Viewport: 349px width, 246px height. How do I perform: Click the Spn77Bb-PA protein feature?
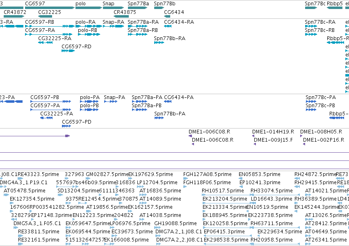click(159, 118)
